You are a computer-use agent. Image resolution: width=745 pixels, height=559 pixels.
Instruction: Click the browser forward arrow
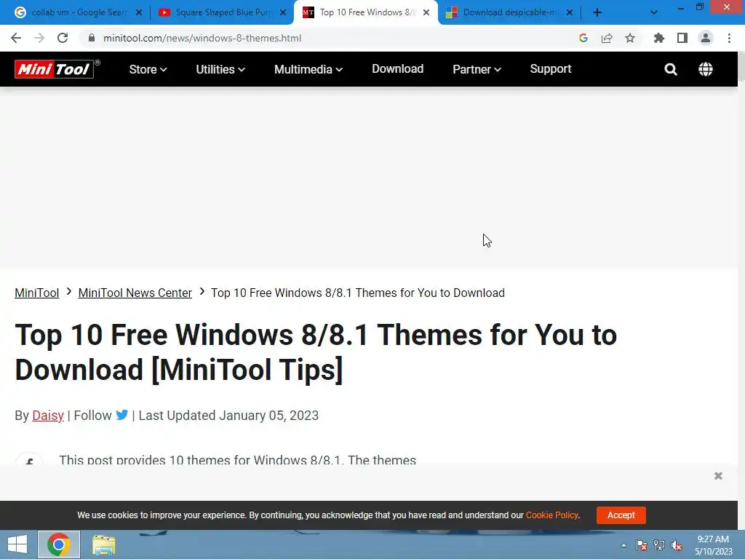pos(39,38)
